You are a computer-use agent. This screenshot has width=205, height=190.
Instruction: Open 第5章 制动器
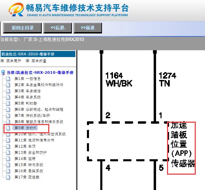tap(26, 103)
